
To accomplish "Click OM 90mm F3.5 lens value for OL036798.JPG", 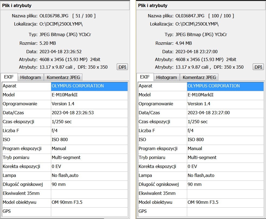I will tap(67, 202).
